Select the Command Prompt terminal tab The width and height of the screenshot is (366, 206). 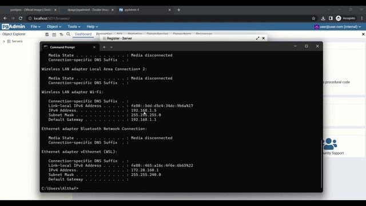click(62, 47)
